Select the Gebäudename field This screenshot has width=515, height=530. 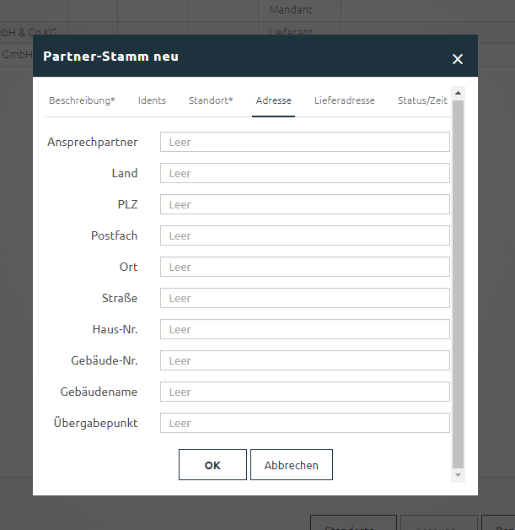[x=305, y=392]
